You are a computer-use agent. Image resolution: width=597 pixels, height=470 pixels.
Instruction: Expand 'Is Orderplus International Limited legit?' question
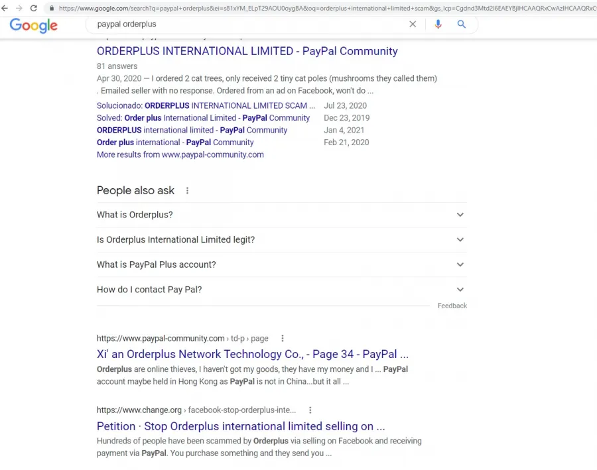[x=282, y=240]
